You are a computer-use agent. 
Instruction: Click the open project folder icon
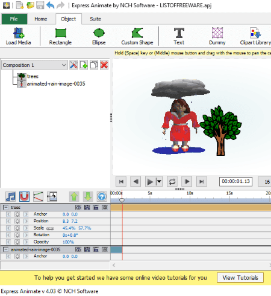point(30,5)
